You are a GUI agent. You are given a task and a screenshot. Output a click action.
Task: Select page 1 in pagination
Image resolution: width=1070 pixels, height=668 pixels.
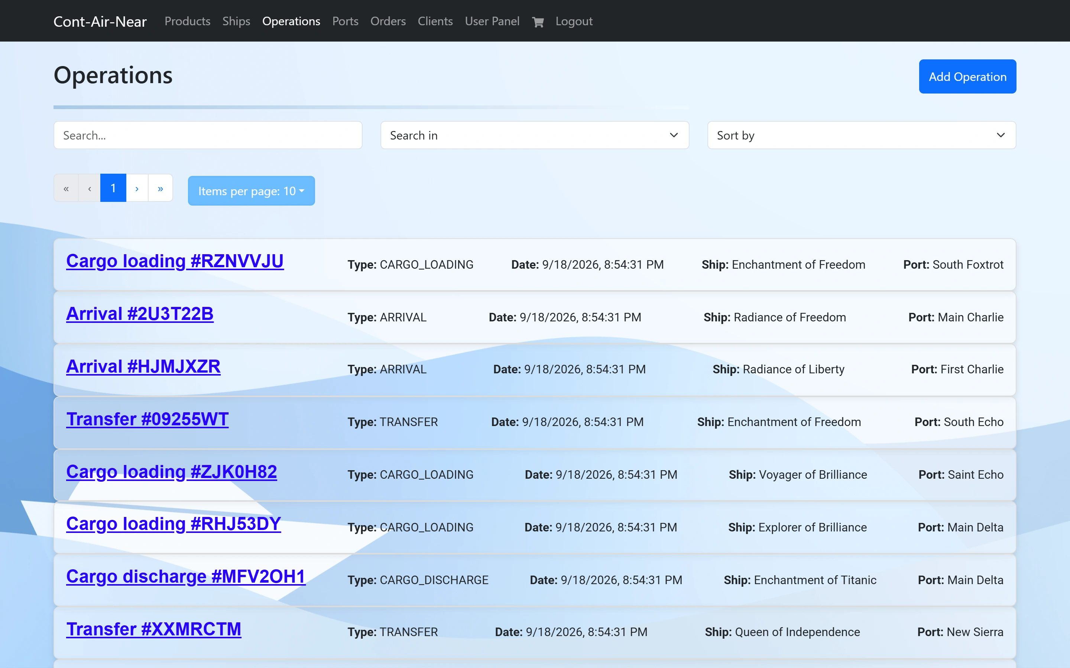pyautogui.click(x=113, y=188)
